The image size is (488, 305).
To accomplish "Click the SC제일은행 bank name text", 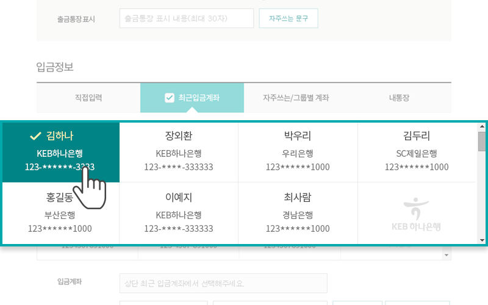I will point(417,154).
